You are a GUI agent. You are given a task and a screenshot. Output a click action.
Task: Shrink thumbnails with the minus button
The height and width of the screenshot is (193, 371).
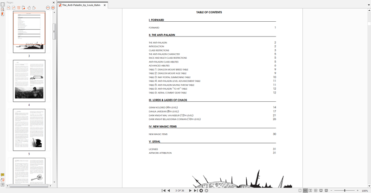[x=48, y=8]
